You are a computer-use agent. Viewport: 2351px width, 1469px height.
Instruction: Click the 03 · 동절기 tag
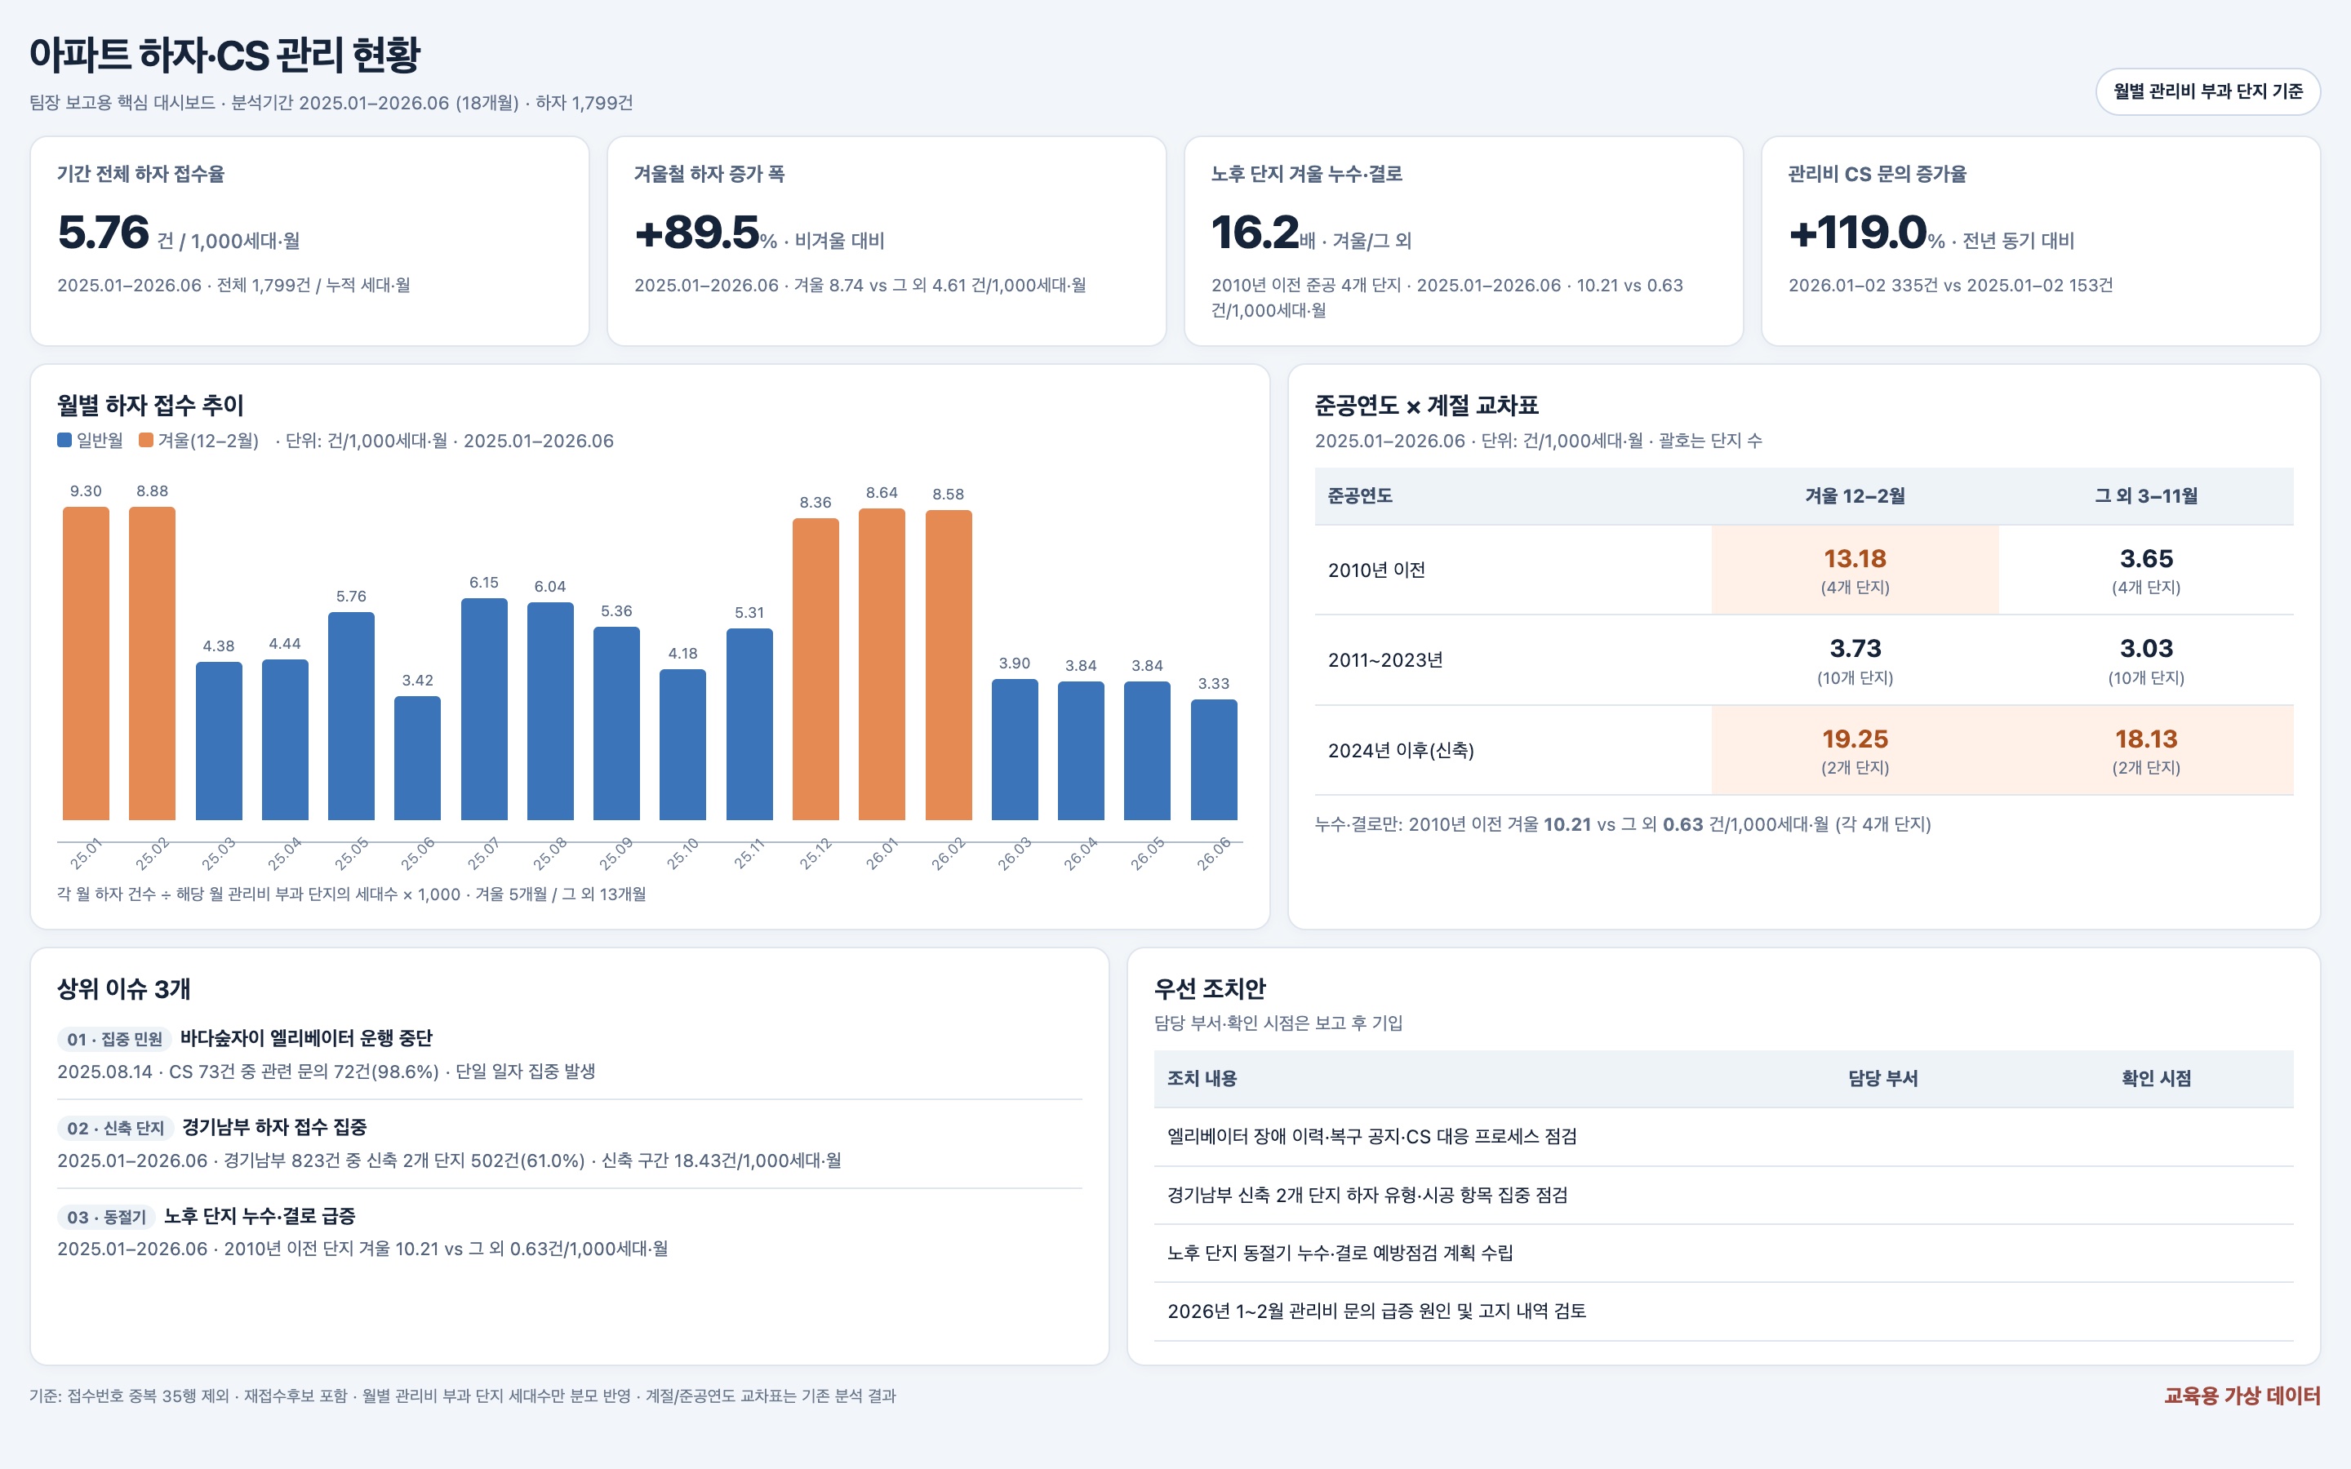point(107,1218)
